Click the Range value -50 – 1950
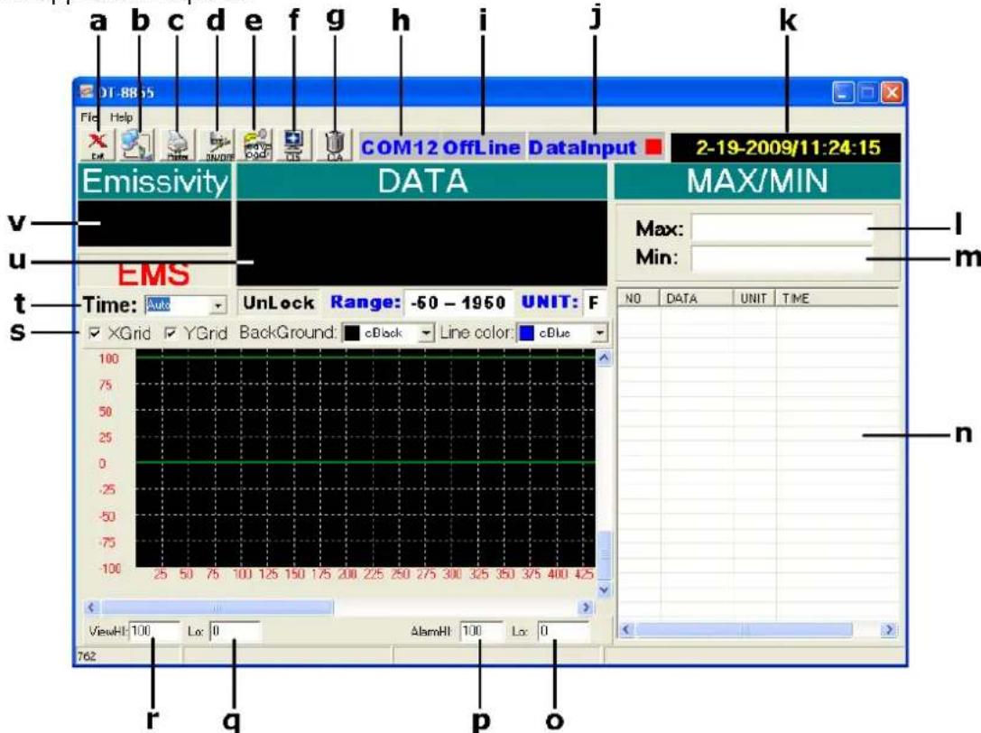Image resolution: width=981 pixels, height=733 pixels. (458, 303)
